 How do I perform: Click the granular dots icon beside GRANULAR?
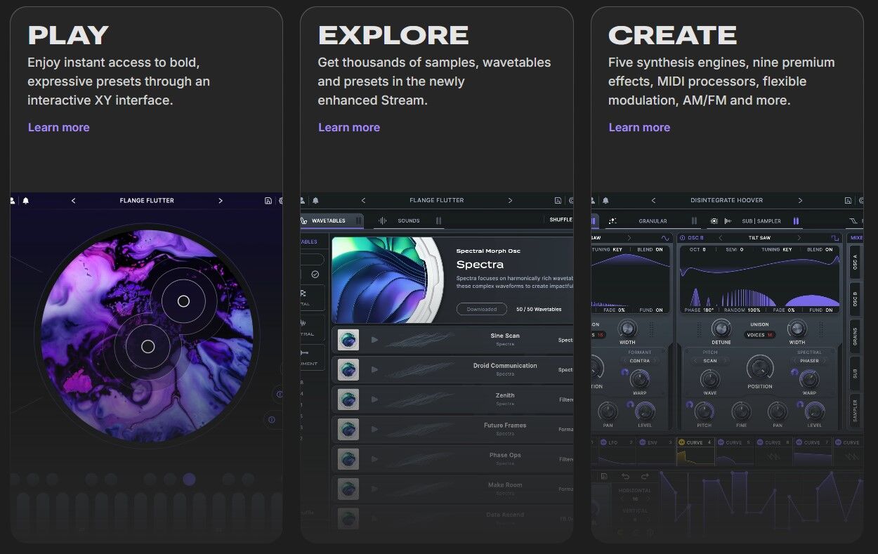coord(612,220)
